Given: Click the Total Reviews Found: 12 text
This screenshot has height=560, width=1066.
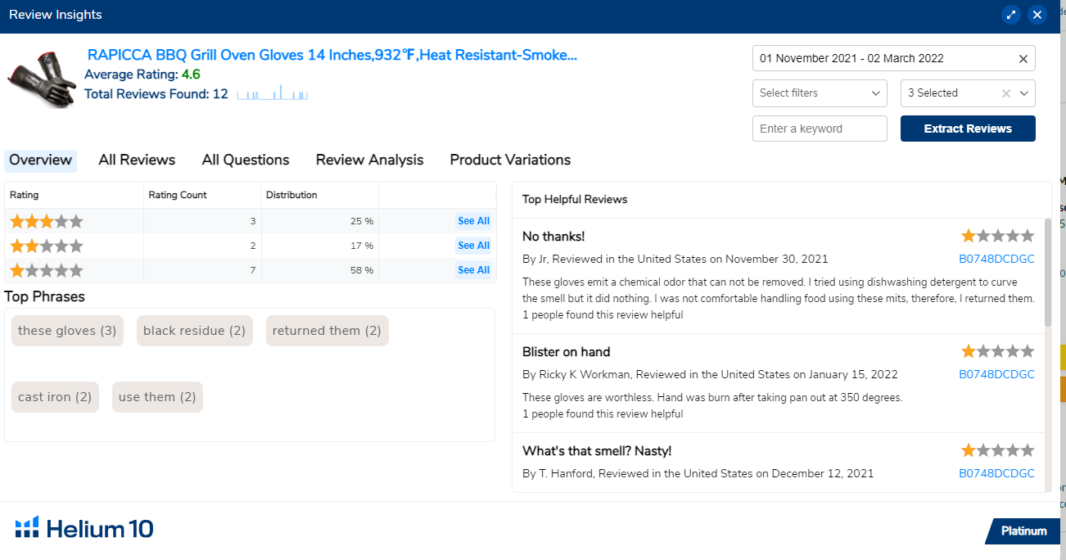Looking at the screenshot, I should pyautogui.click(x=156, y=94).
